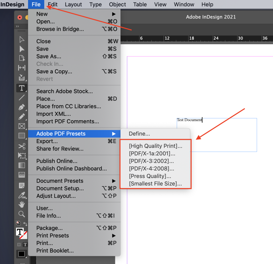Click the black apply color swatch
The width and height of the screenshot is (273, 264).
coord(21,254)
